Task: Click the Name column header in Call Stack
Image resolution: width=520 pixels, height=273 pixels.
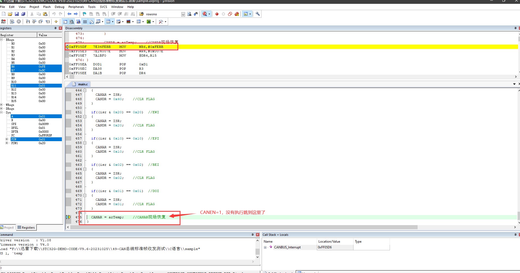Action: [x=289, y=242]
